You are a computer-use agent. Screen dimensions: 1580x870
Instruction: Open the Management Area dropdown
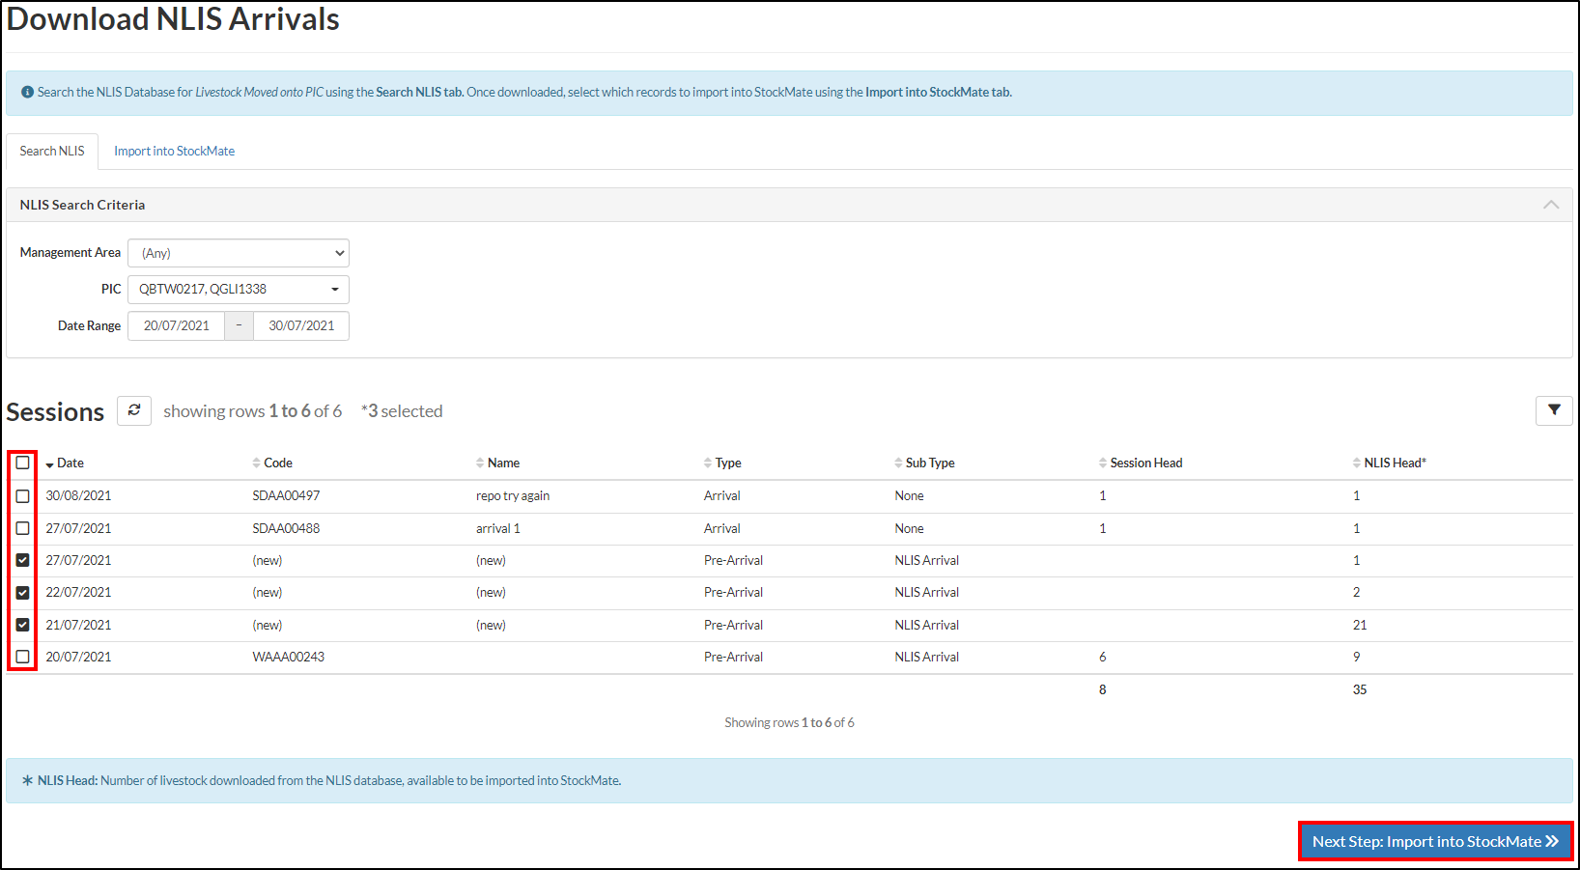pyautogui.click(x=239, y=253)
